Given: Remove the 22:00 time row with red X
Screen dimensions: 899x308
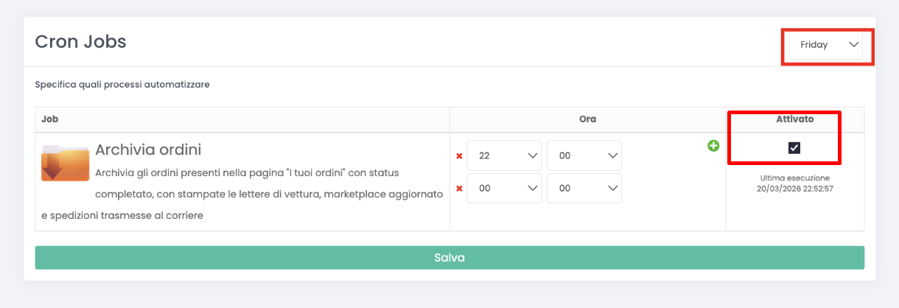Looking at the screenshot, I should (460, 156).
